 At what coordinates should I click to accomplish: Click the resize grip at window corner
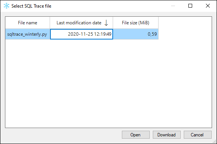[x=214, y=141]
